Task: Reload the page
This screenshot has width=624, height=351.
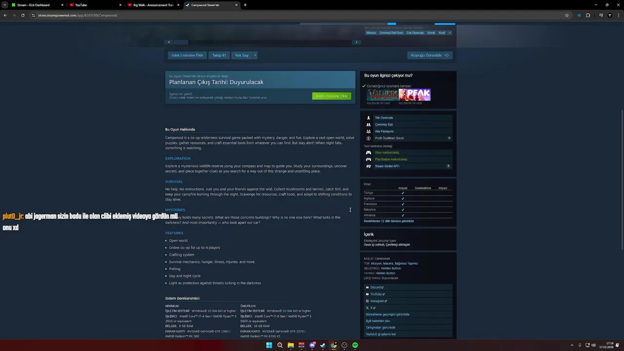Action: 22,15
